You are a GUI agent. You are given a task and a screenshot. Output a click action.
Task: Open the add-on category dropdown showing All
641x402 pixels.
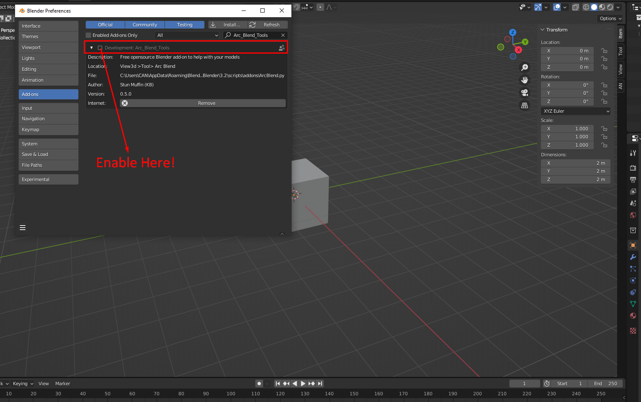187,35
